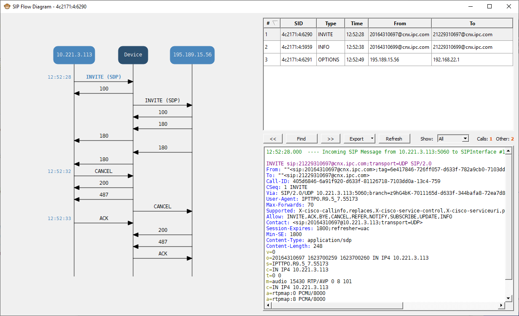The width and height of the screenshot is (519, 316).
Task: Click the sort arrow in # column header
Action: point(275,23)
